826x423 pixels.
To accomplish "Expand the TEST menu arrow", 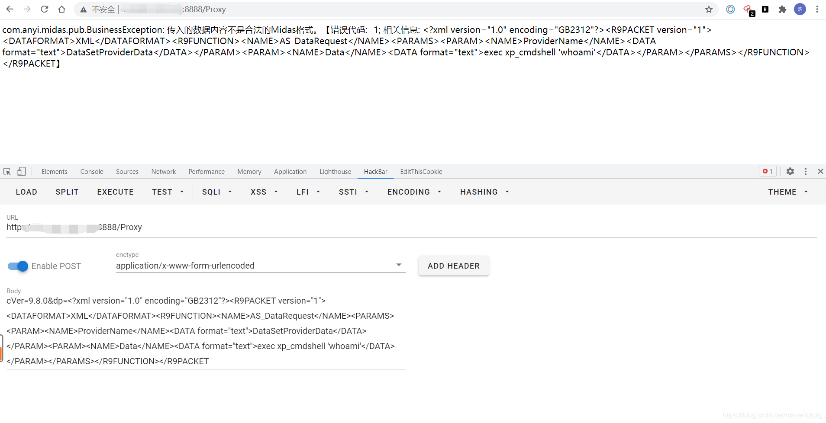I will pos(182,192).
